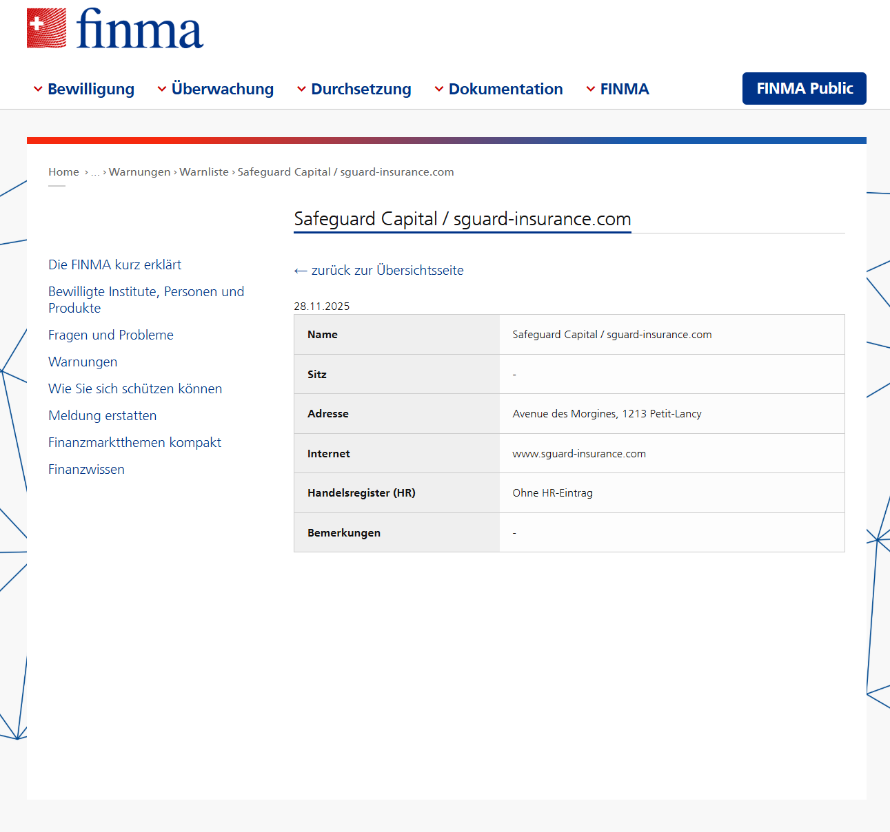The image size is (890, 832).
Task: Click the Bemerkungen row label
Action: tap(344, 533)
